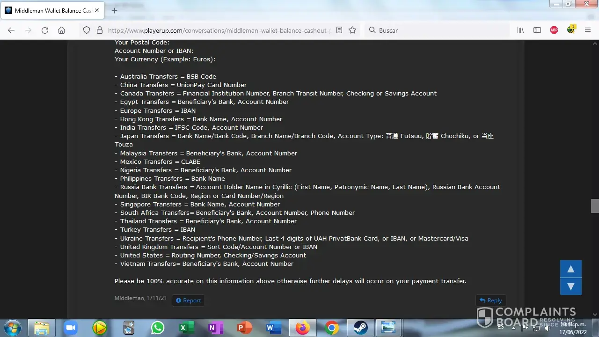Open Steam from the taskbar
The image size is (599, 337).
(360, 328)
